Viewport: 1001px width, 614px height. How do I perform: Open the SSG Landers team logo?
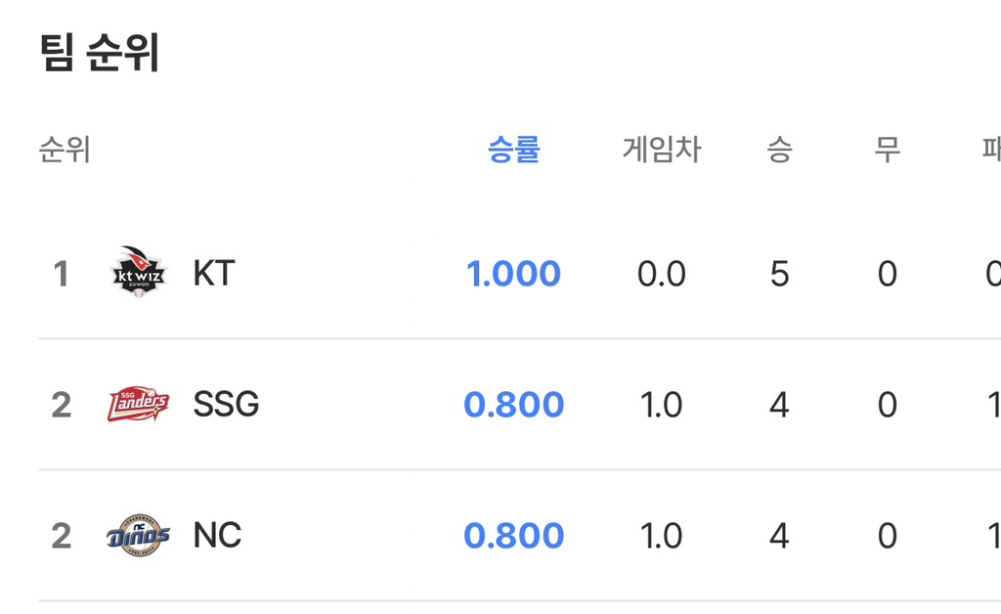(x=139, y=404)
